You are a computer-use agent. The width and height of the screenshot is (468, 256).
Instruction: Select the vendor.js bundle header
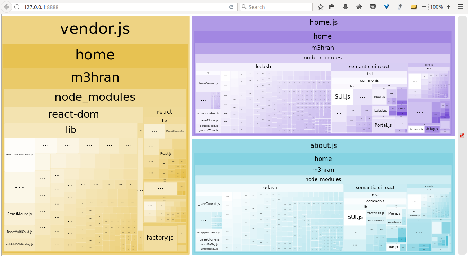coord(95,29)
